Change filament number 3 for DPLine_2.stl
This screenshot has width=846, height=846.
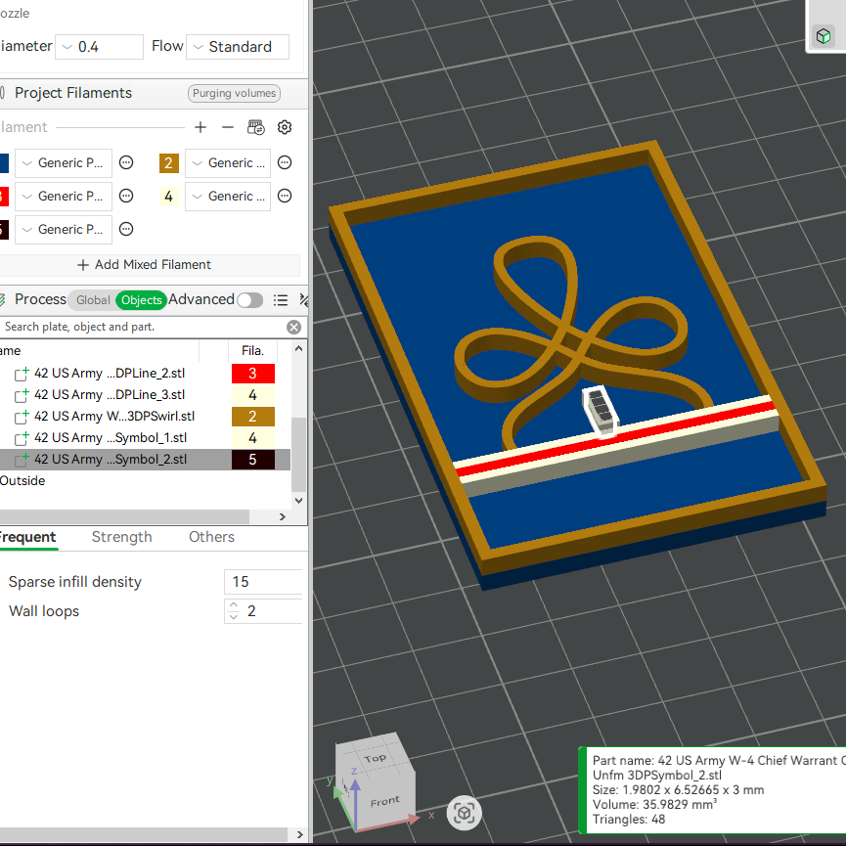tap(253, 374)
